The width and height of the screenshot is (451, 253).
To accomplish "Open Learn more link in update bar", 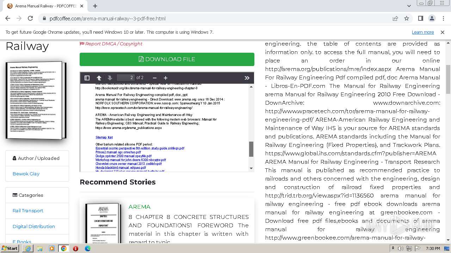I will [423, 32].
